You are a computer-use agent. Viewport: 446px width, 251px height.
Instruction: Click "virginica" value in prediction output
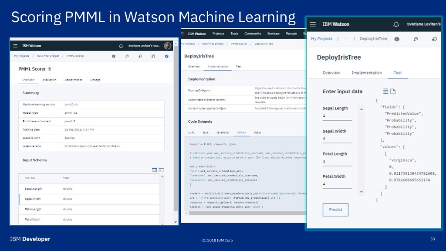point(402,160)
